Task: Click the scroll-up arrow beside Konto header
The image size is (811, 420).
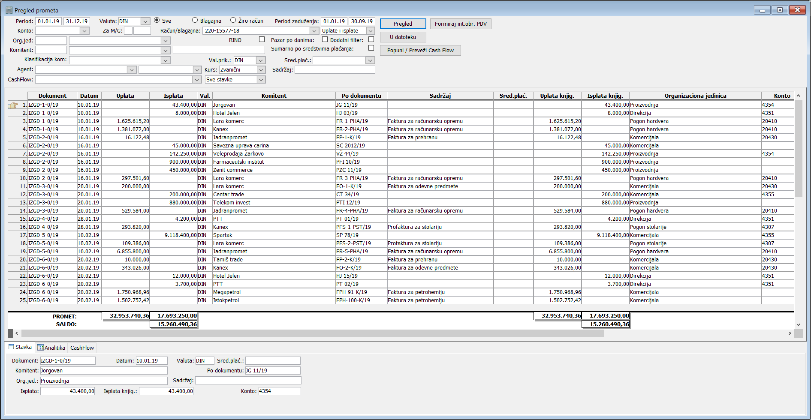Action: click(798, 96)
